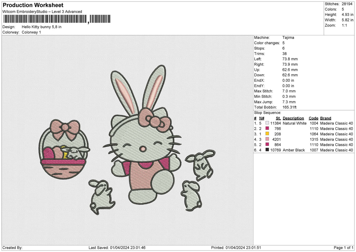
Task: Click the 'Natural White' description
Action: (x=295, y=123)
